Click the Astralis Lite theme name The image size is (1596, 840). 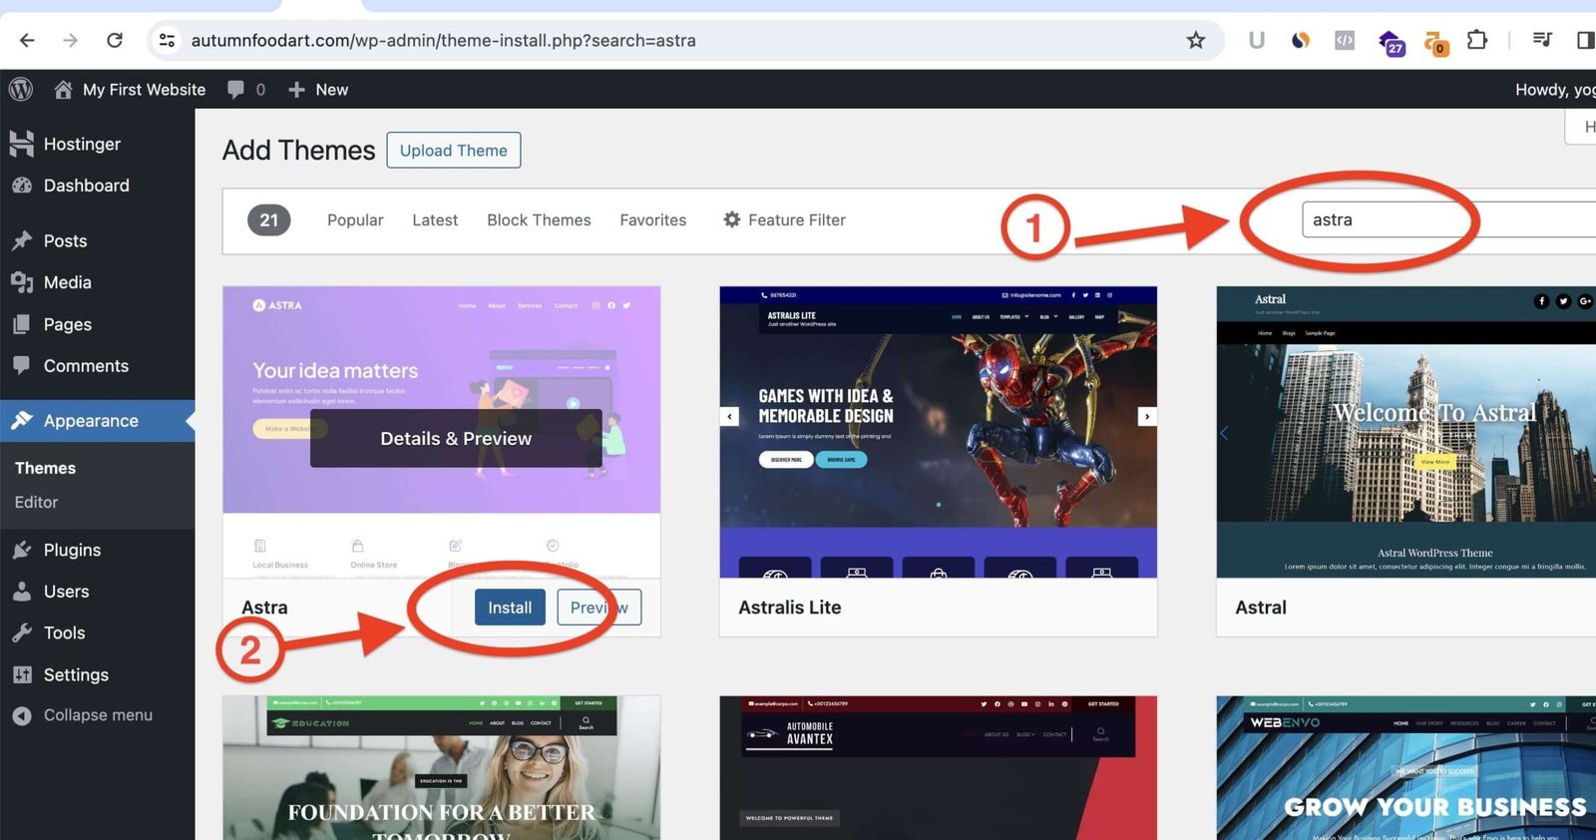[x=790, y=608]
